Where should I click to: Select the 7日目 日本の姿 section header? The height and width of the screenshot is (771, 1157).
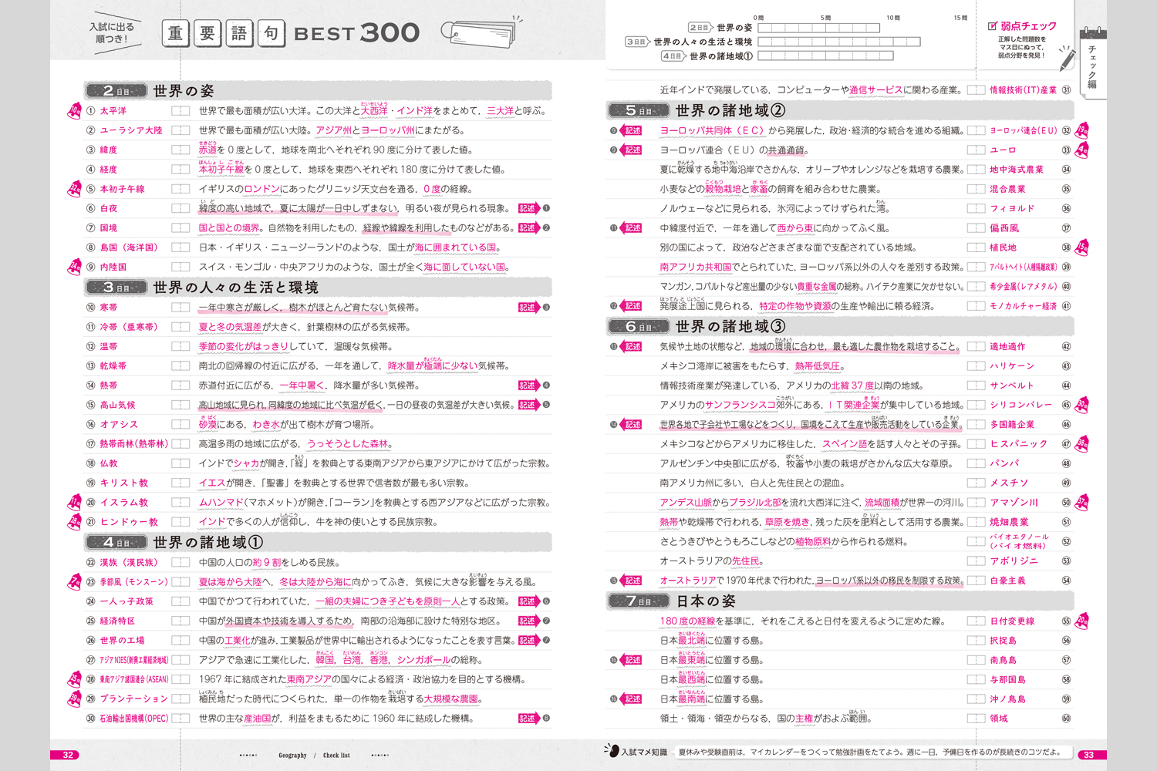(840, 601)
